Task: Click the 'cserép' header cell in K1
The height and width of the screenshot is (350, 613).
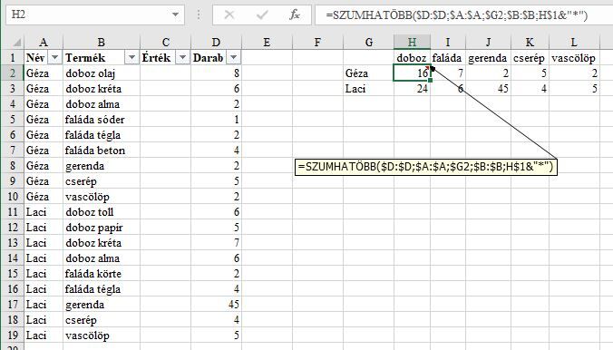Action: pos(530,58)
